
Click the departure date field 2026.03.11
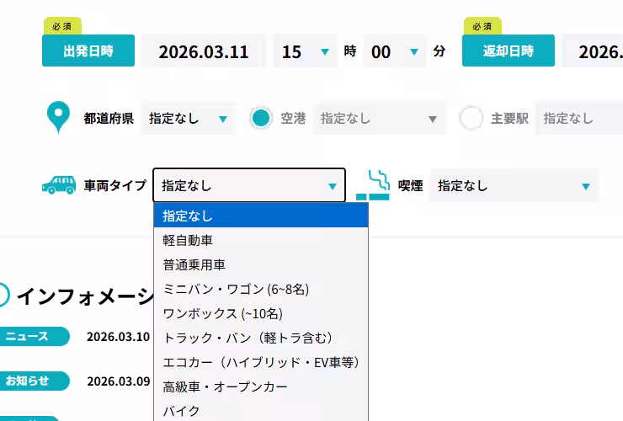click(203, 51)
